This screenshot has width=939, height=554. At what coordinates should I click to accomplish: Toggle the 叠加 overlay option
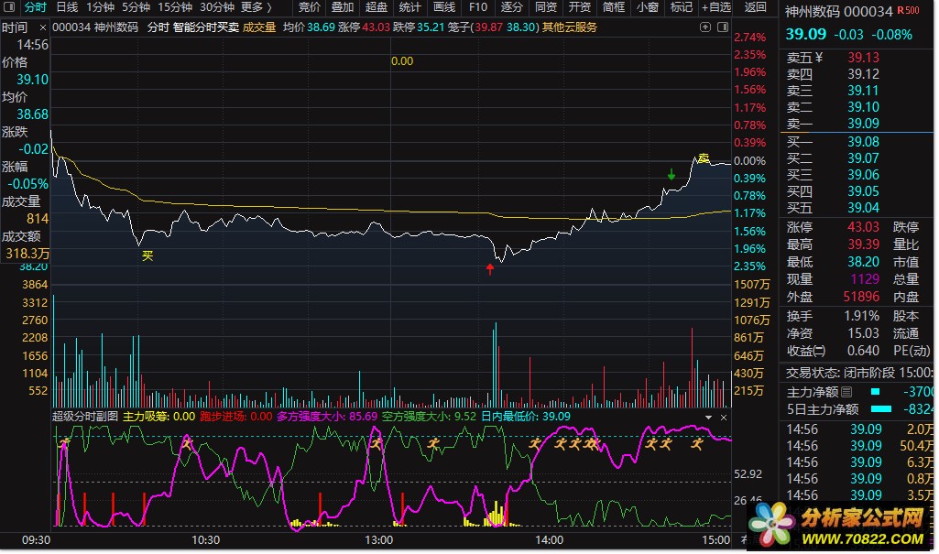pyautogui.click(x=343, y=7)
